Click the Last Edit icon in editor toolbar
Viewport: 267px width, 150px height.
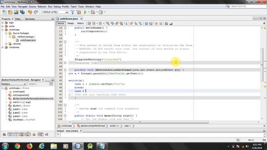point(89,23)
